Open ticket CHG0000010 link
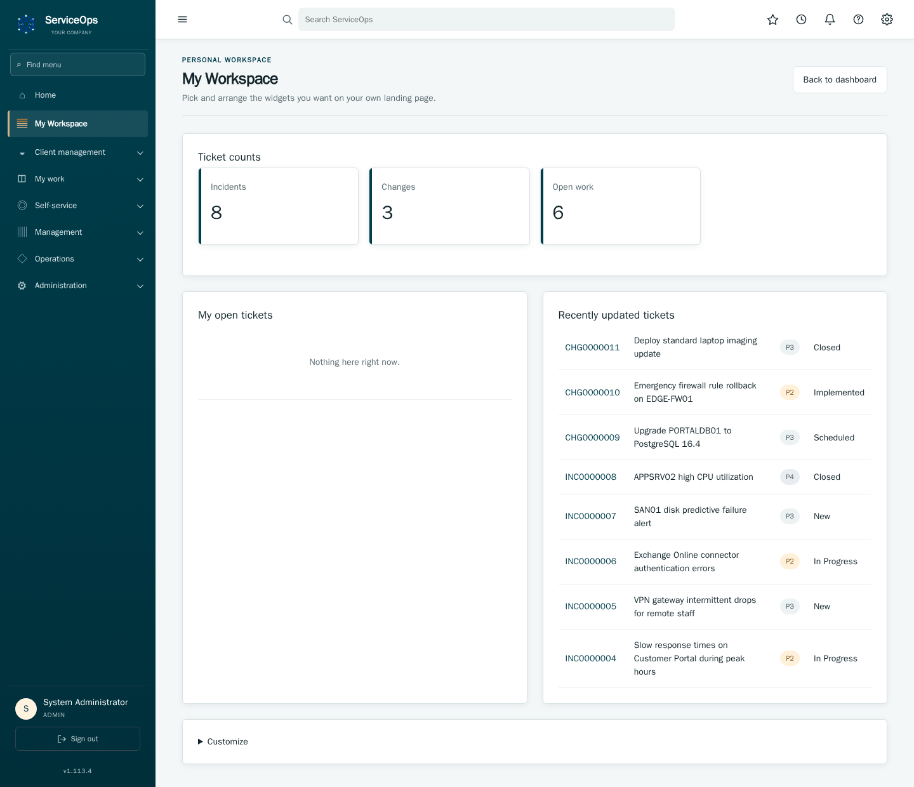Screen dimensions: 914x787 pyautogui.click(x=592, y=392)
